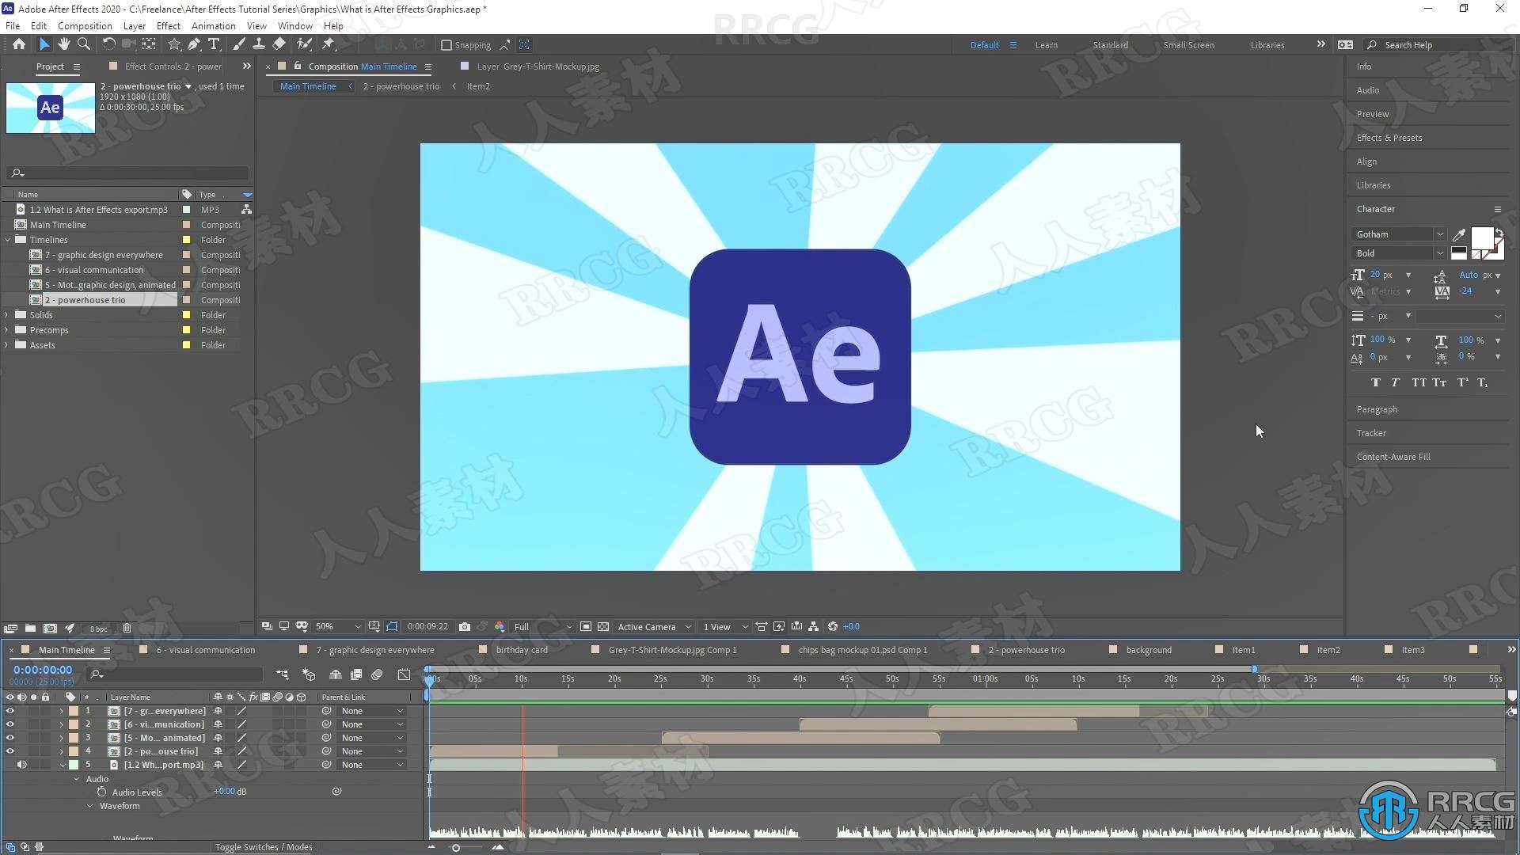Screen dimensions: 1520x855
Task: Select the Clone Stamp tool
Action: [x=259, y=44]
